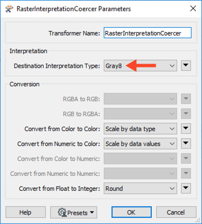This screenshot has height=224, width=202.
Task: Open arrow menu beside Convert from Color to Color
Action: click(x=186, y=128)
